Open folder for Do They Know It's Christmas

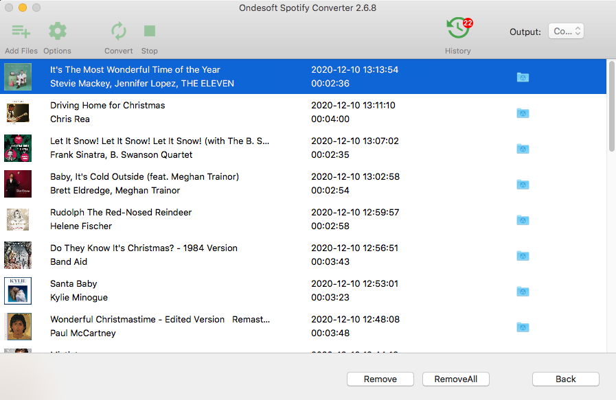coord(523,255)
